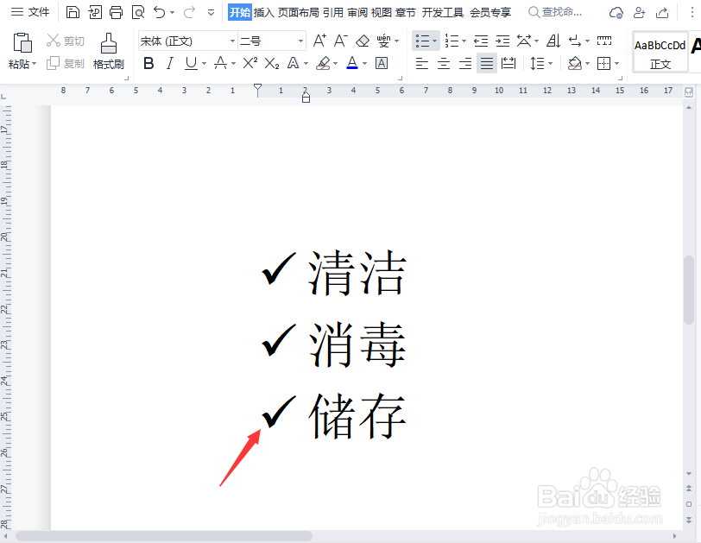Image resolution: width=701 pixels, height=543 pixels.
Task: Open the font size dropdown
Action: pyautogui.click(x=300, y=41)
